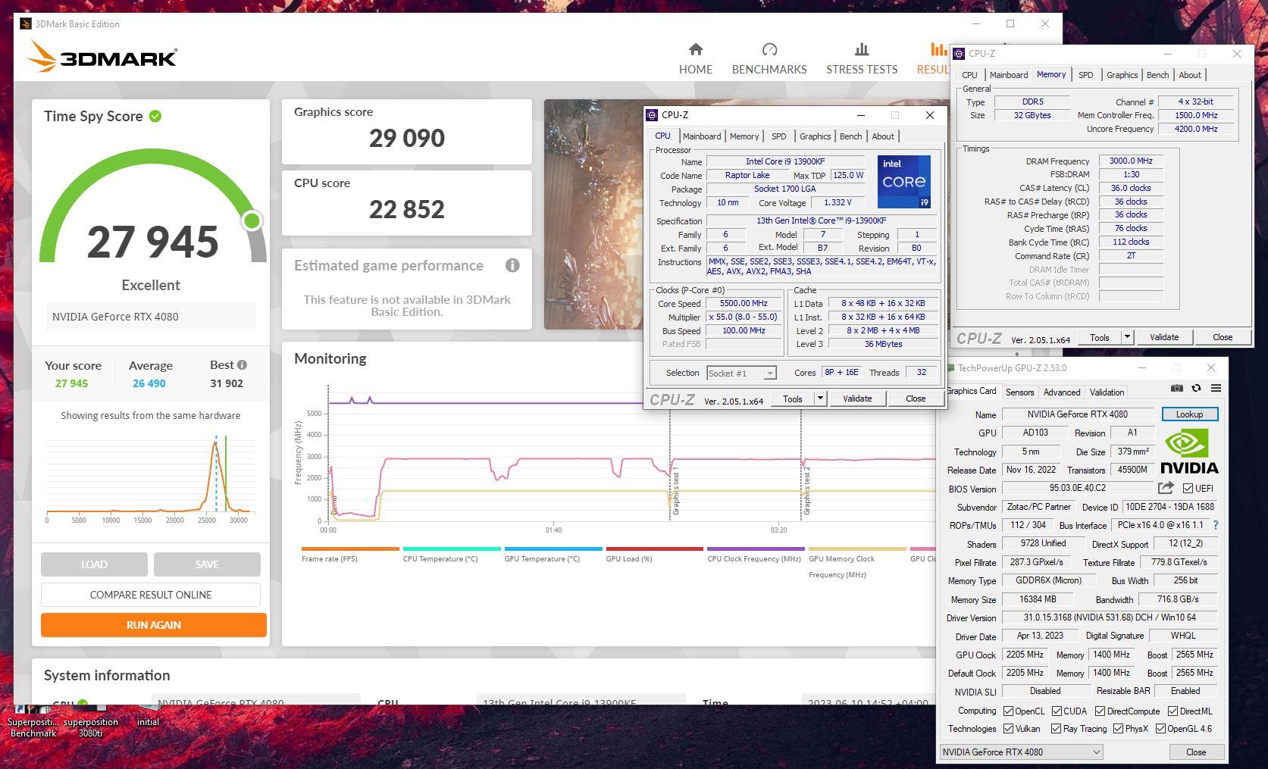Go to the Stress Tests section
This screenshot has height=769, width=1268.
point(861,59)
